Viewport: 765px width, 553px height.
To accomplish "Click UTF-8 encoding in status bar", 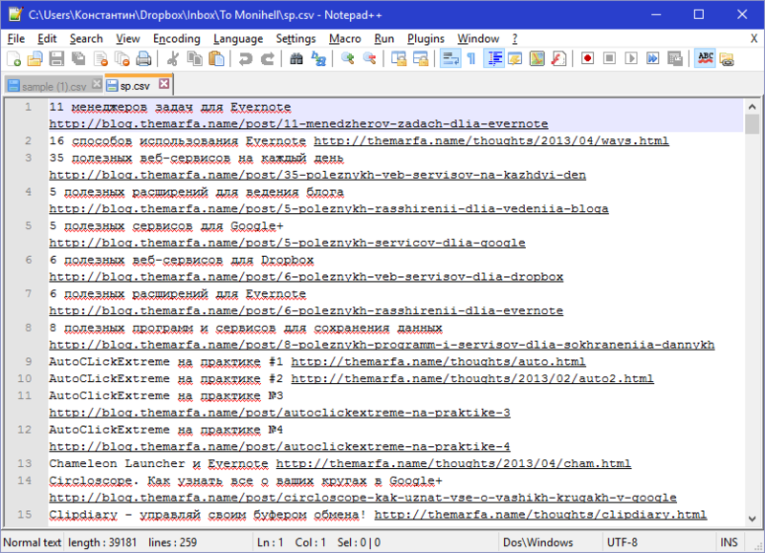I will 623,542.
